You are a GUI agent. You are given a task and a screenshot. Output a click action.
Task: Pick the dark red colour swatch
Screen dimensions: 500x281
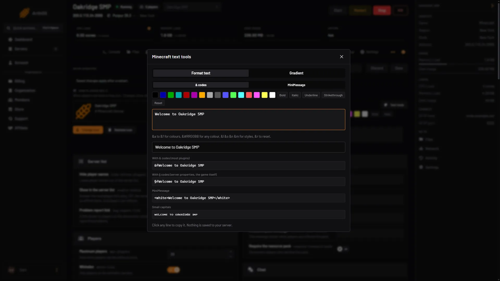pyautogui.click(x=186, y=95)
